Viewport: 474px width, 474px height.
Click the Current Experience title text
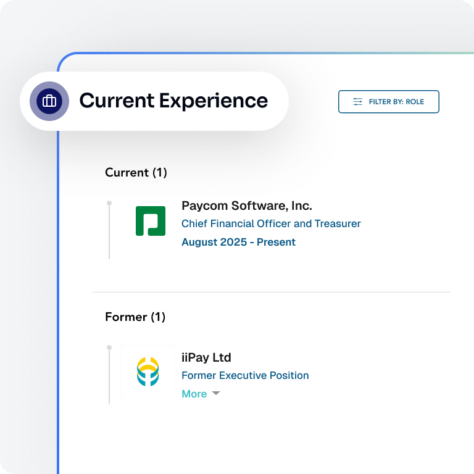coord(173,101)
